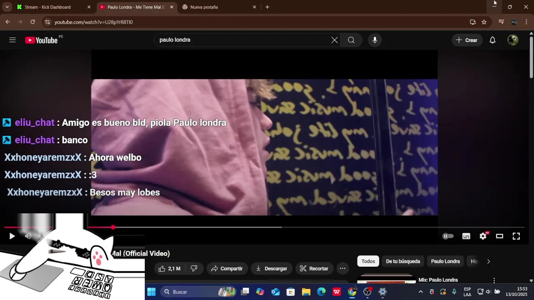
Task: Open File Explorer from the taskbar
Action: click(306, 292)
